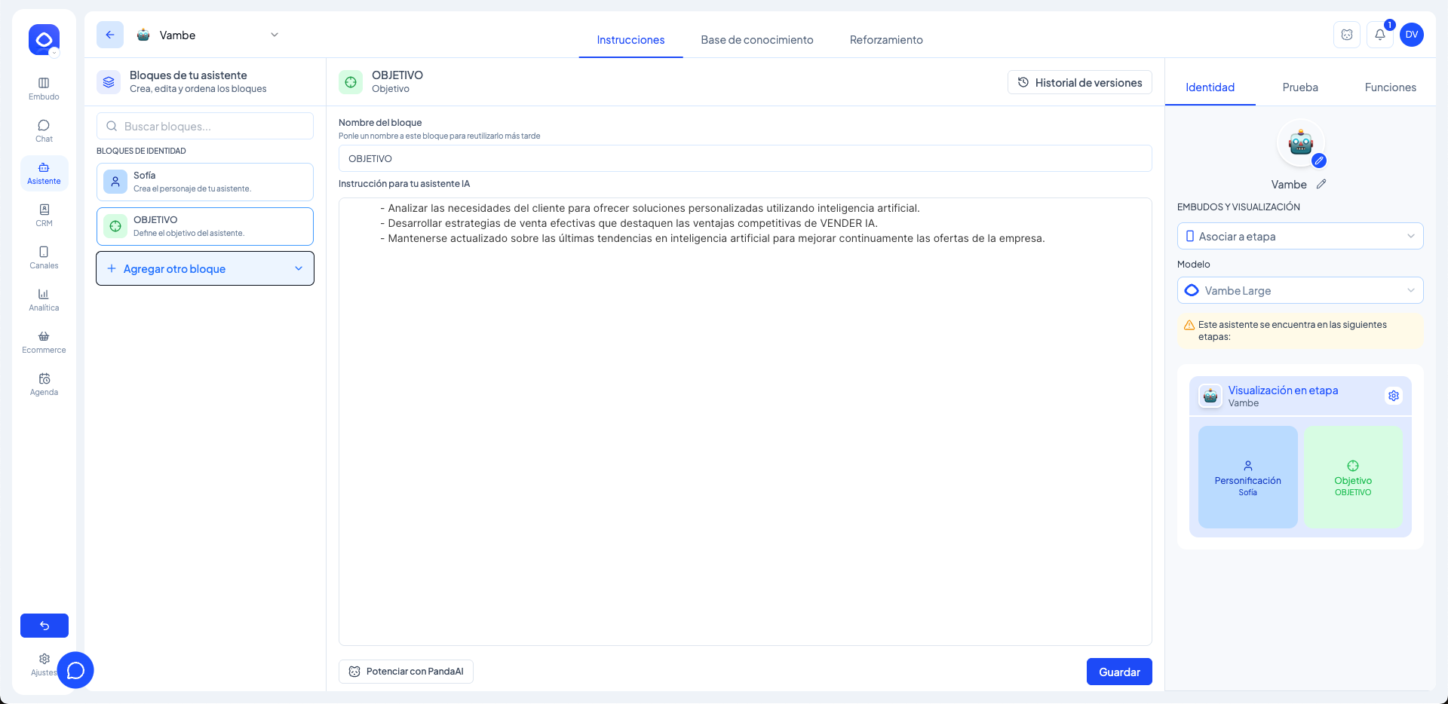
Task: Open Analítica in the sidebar
Action: pos(44,299)
